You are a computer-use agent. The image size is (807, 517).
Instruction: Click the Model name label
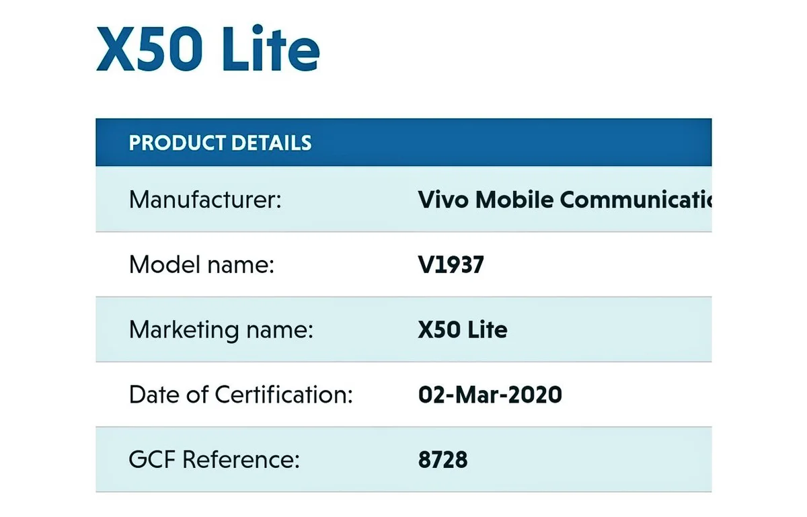pos(202,265)
